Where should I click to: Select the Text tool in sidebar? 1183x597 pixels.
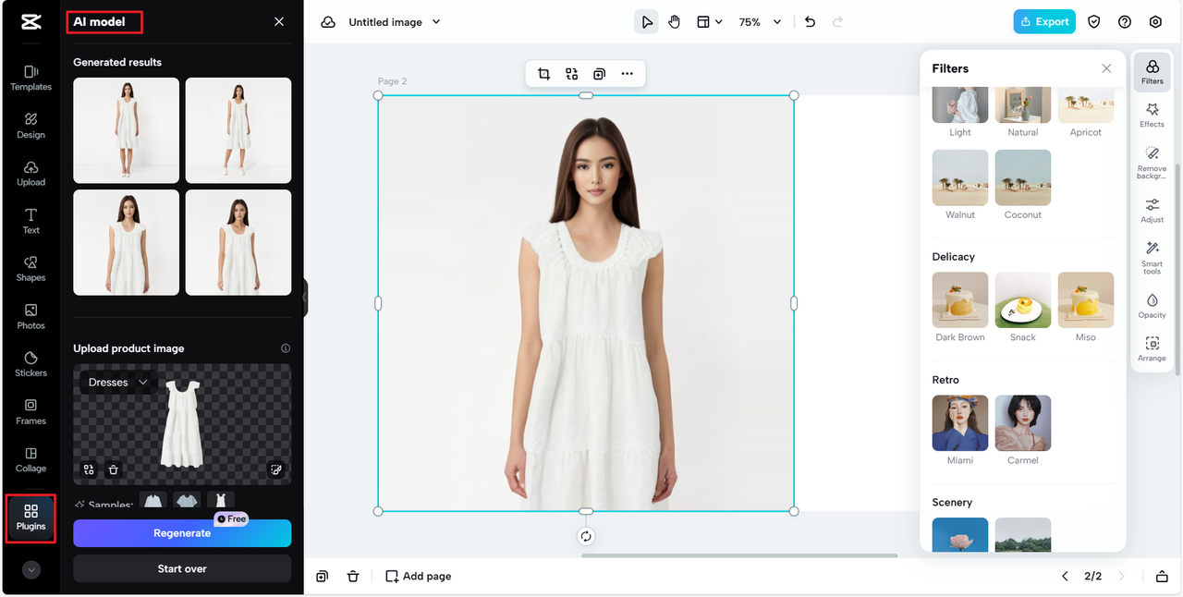[30, 221]
